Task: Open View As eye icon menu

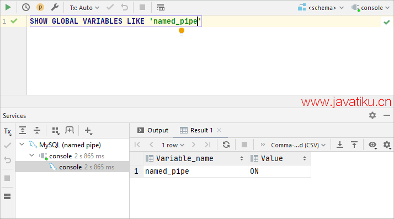Action: coord(372,145)
